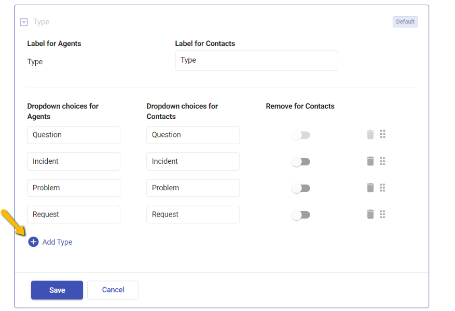The width and height of the screenshot is (455, 311).
Task: Click the Save button
Action: click(57, 290)
